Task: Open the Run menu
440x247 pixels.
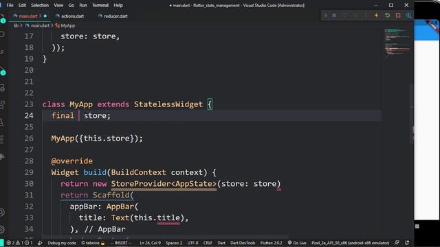Action: coord(83,5)
